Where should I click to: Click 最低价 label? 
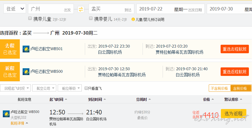click(142, 118)
